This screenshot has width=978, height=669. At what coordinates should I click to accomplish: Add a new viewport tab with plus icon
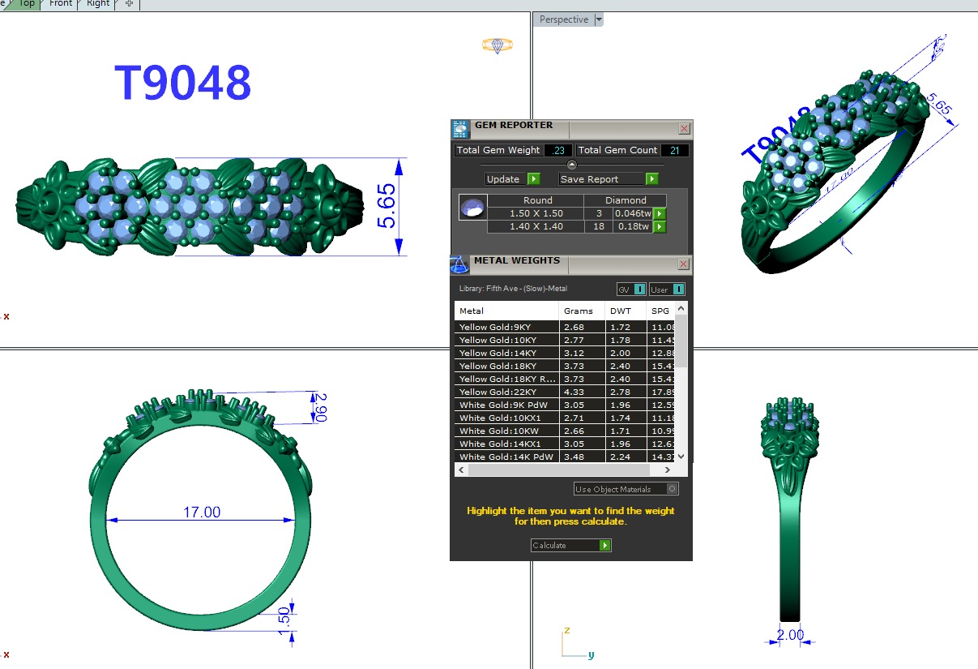(x=129, y=3)
